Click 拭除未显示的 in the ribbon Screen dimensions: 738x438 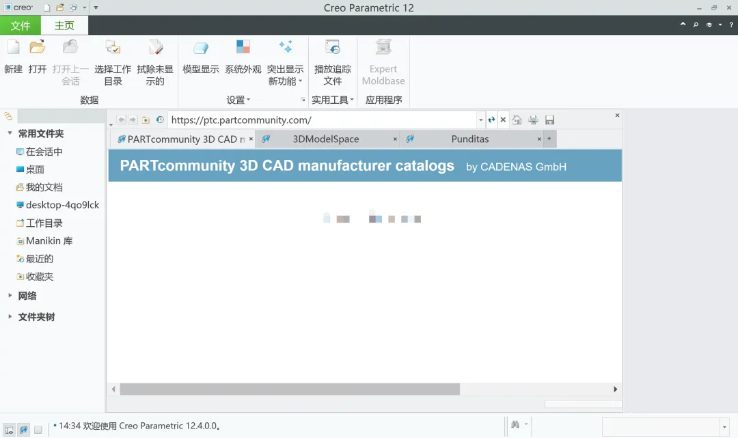tap(155, 63)
